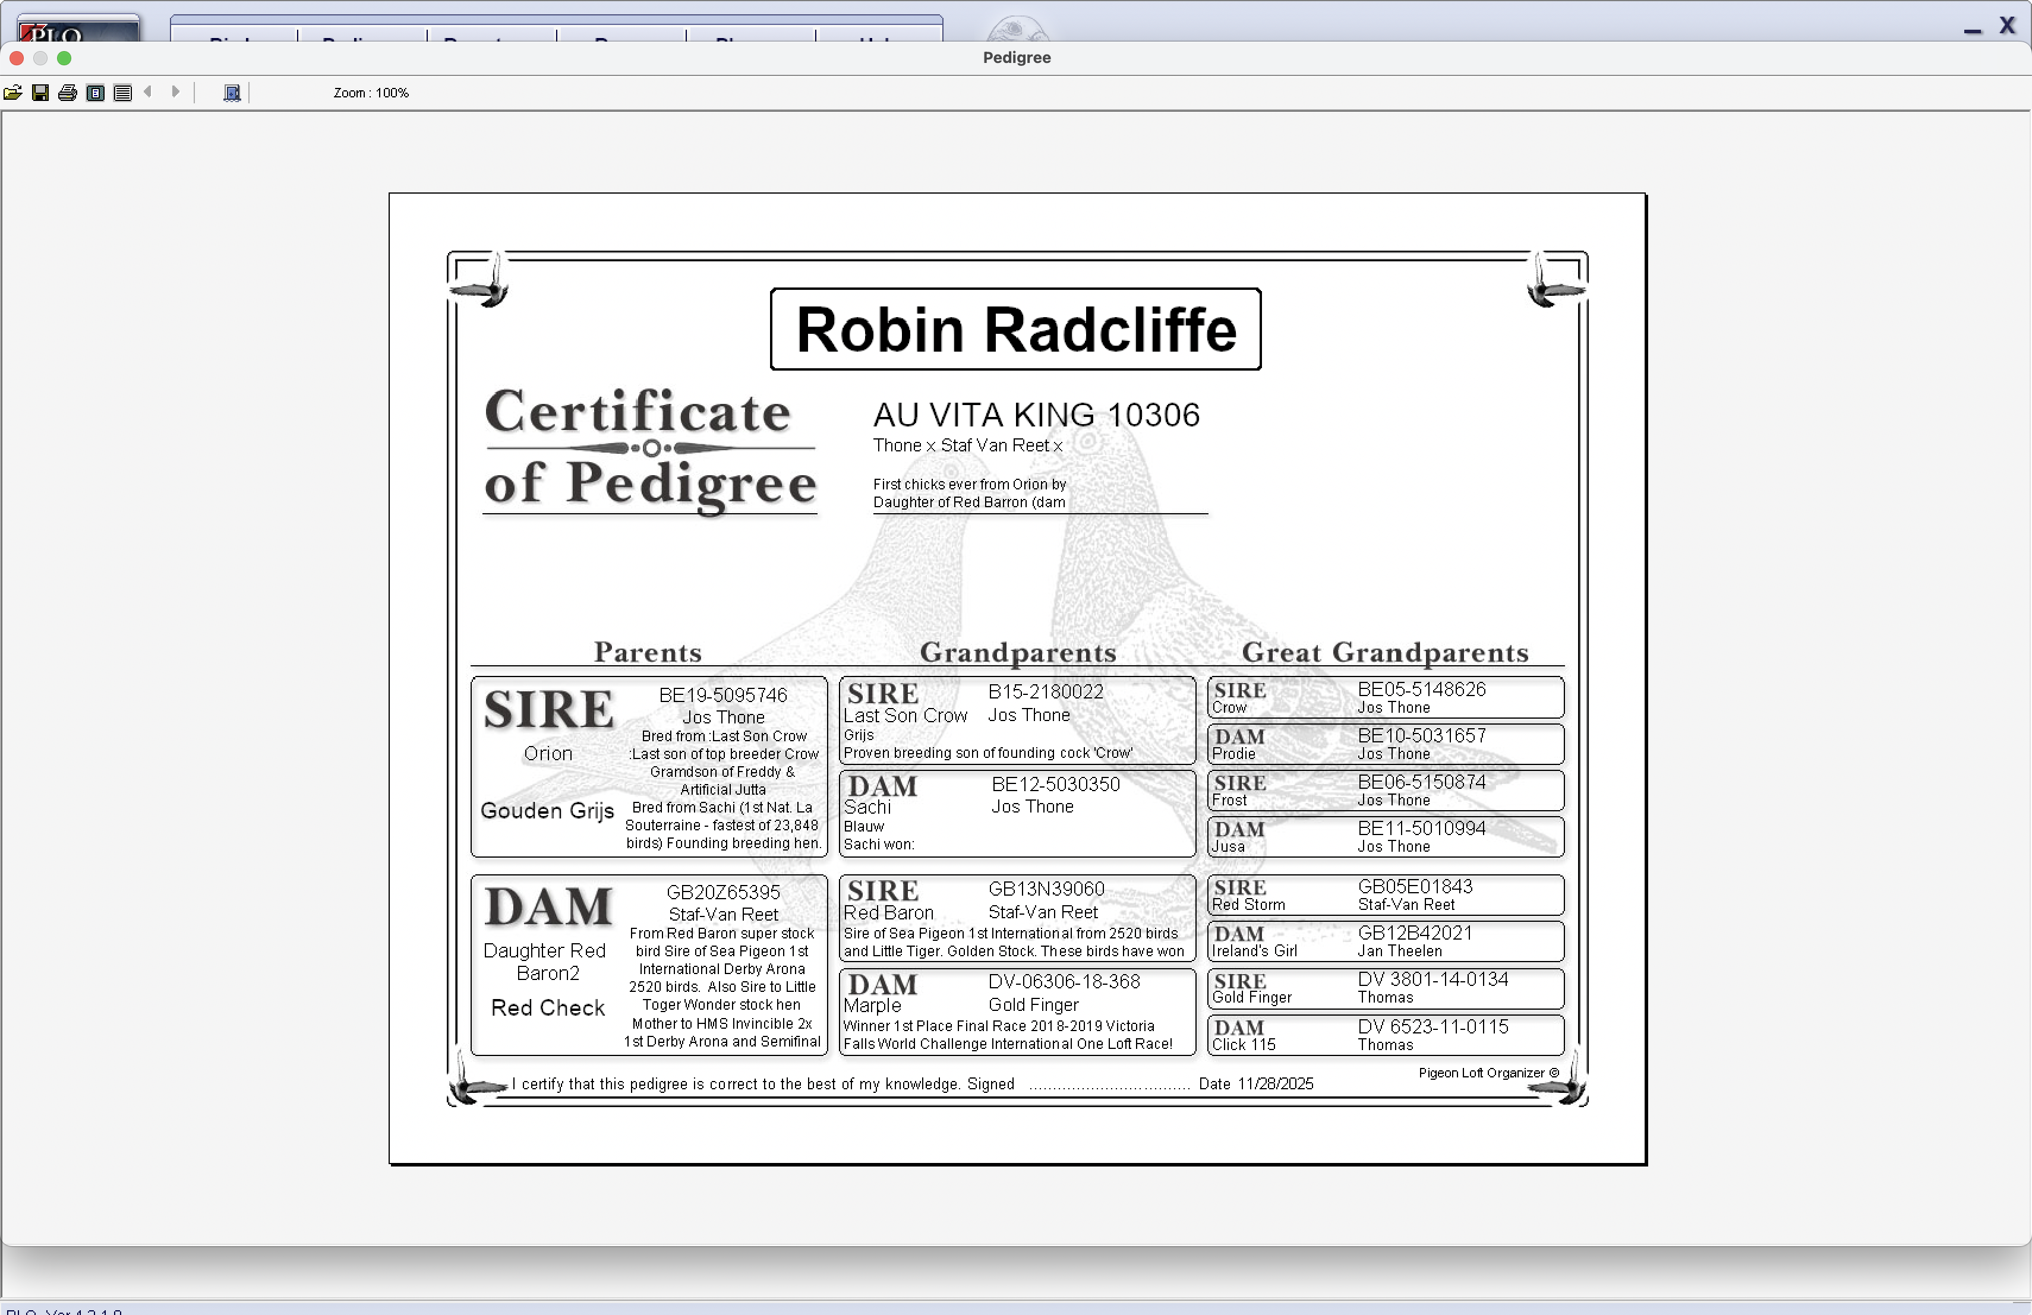
Task: Minimize the main application with dash button
Action: (x=1972, y=31)
